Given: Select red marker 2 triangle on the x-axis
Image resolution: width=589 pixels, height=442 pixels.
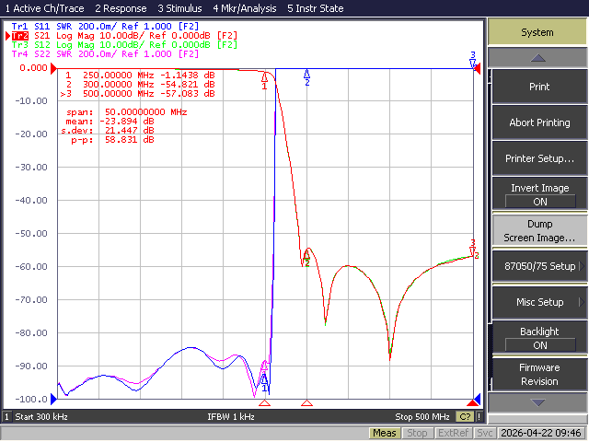Looking at the screenshot, I should [306, 403].
